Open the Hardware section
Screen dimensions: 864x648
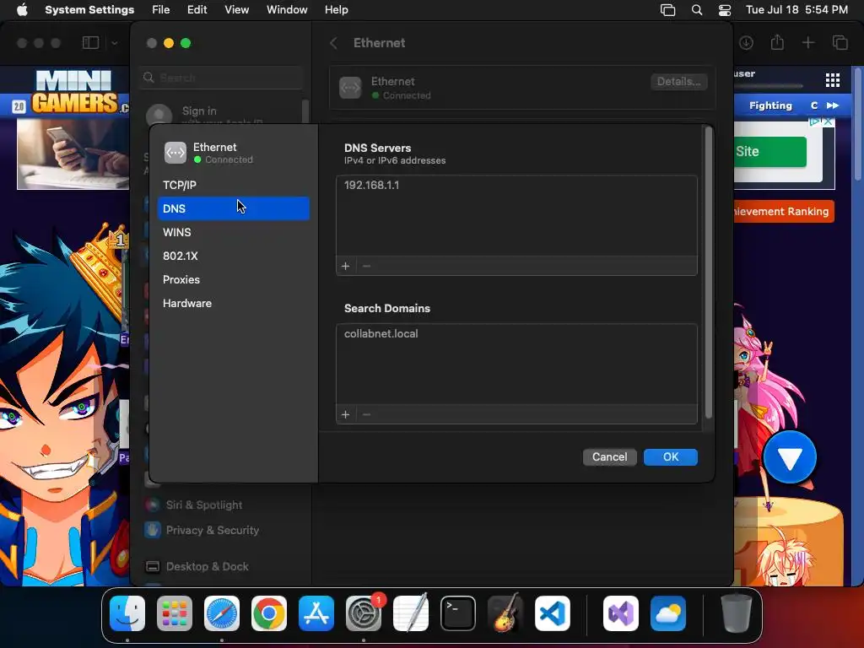tap(234, 304)
